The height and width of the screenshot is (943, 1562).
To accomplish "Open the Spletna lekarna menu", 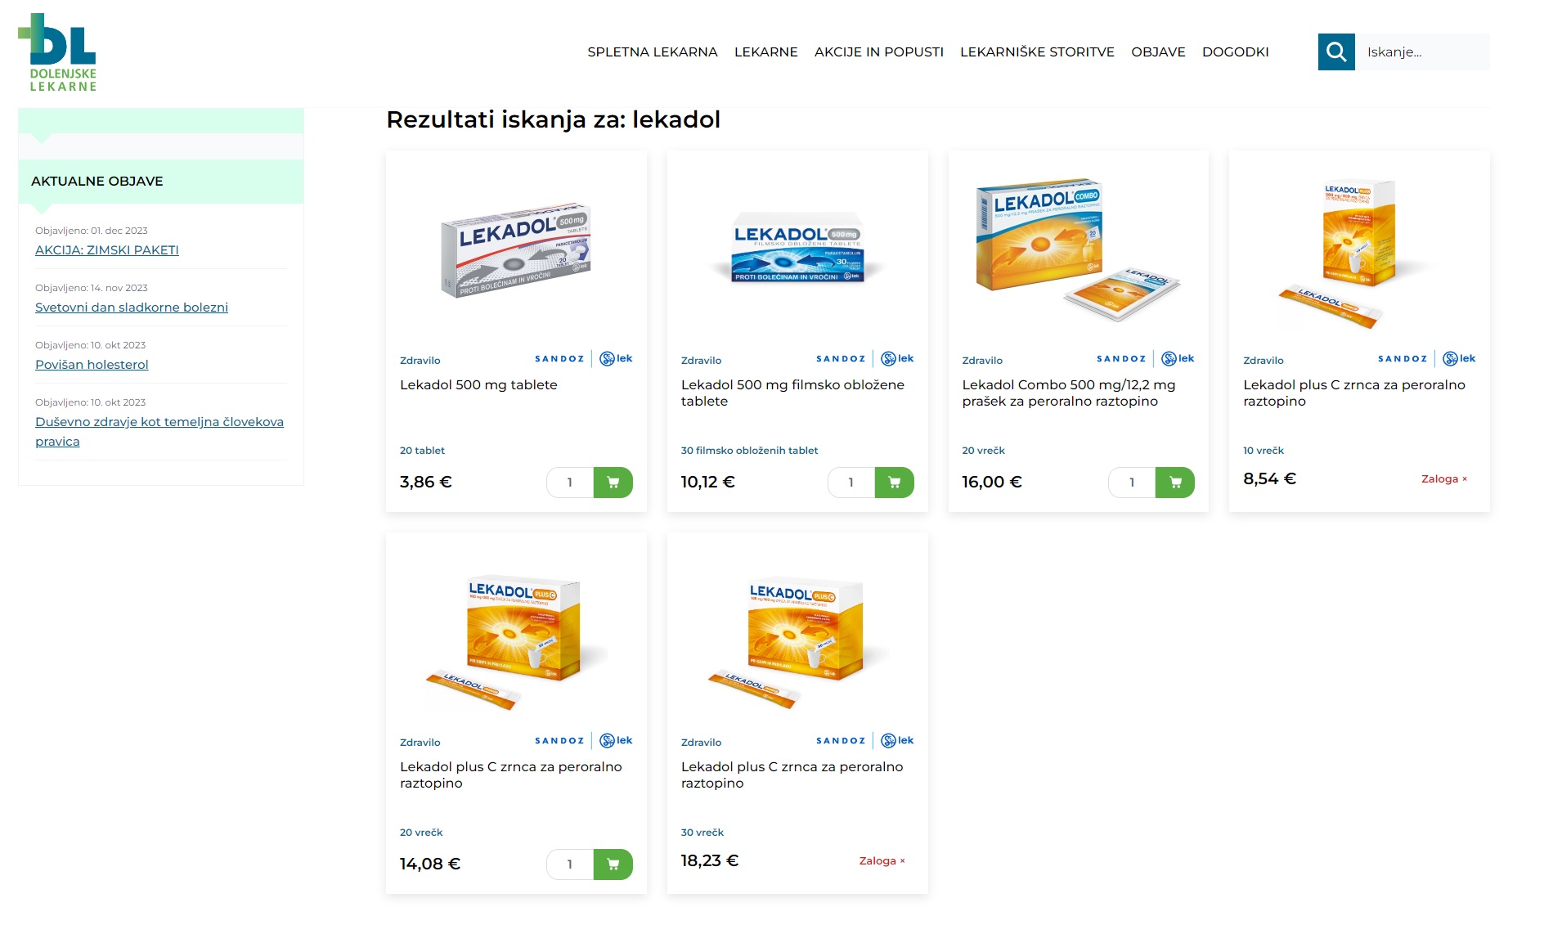I will [x=653, y=52].
